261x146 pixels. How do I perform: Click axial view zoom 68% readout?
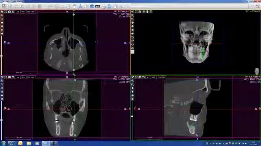[x=124, y=16]
